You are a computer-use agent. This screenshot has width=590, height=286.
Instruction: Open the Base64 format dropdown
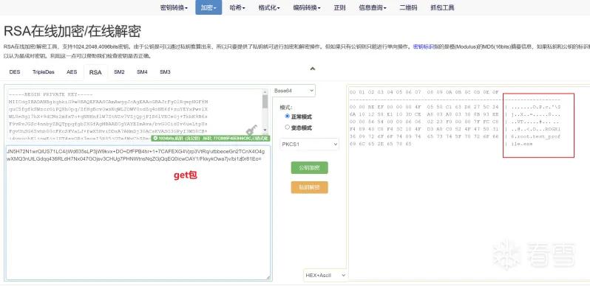tap(294, 91)
